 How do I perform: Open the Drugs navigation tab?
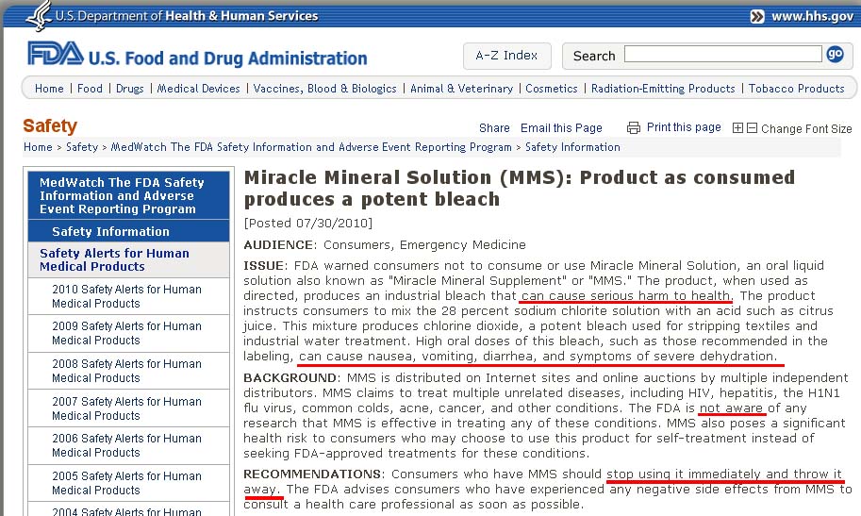(x=129, y=89)
